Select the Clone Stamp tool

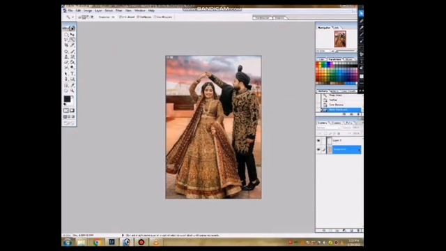[x=66, y=57]
